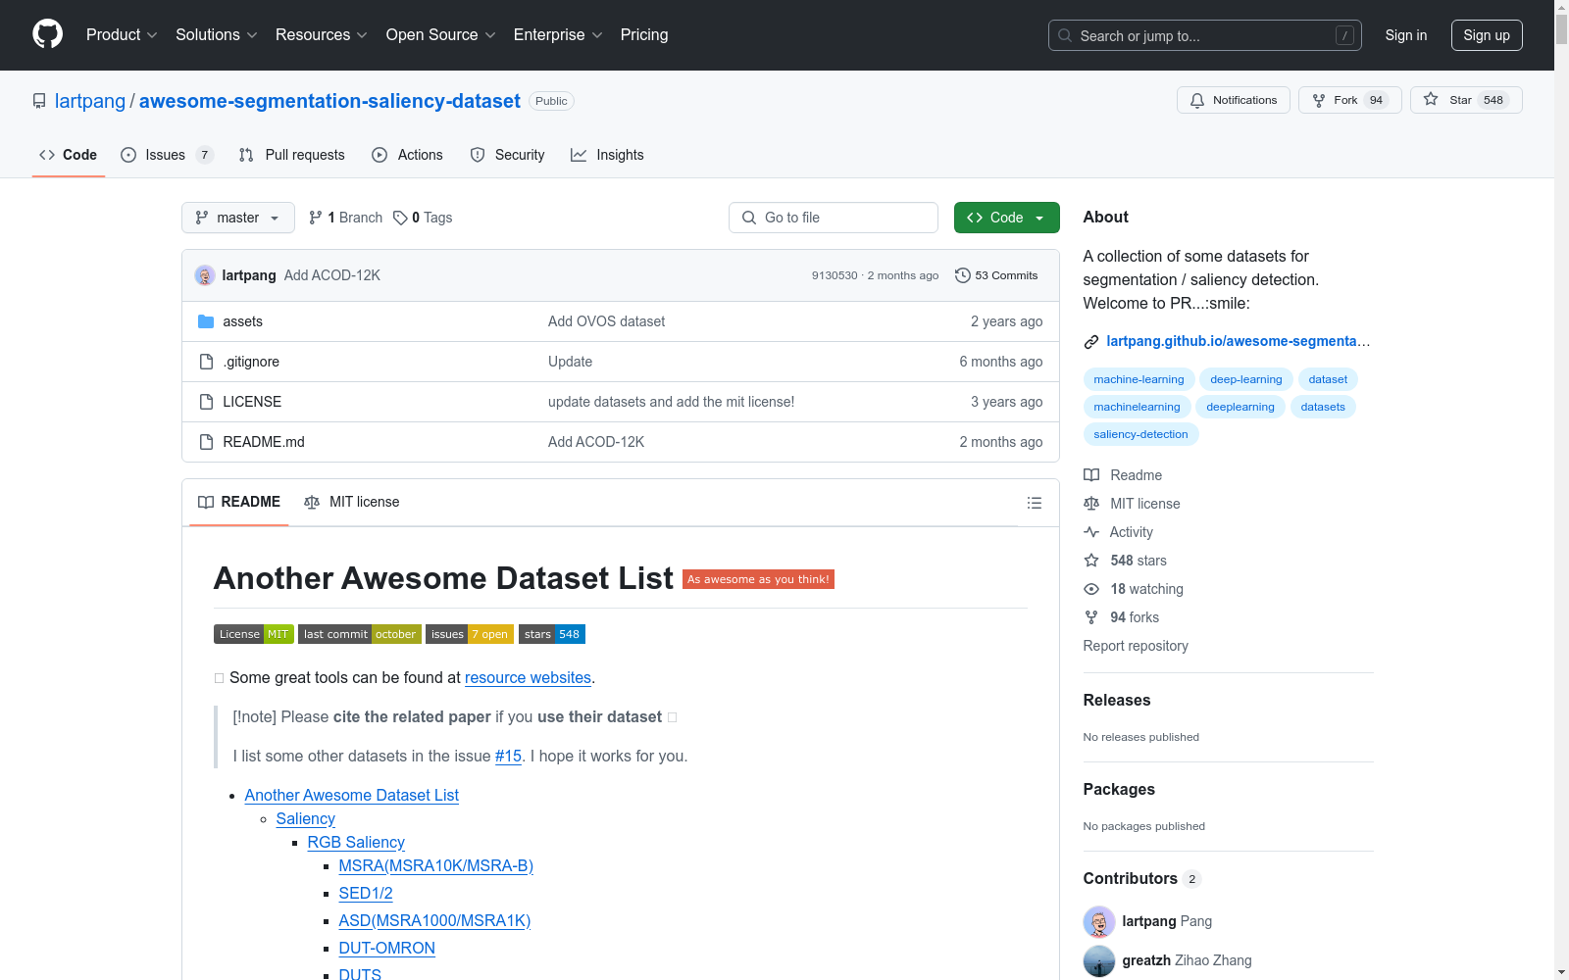This screenshot has height=980, width=1569.
Task: Open the master branch selector dropdown
Action: click(x=238, y=218)
